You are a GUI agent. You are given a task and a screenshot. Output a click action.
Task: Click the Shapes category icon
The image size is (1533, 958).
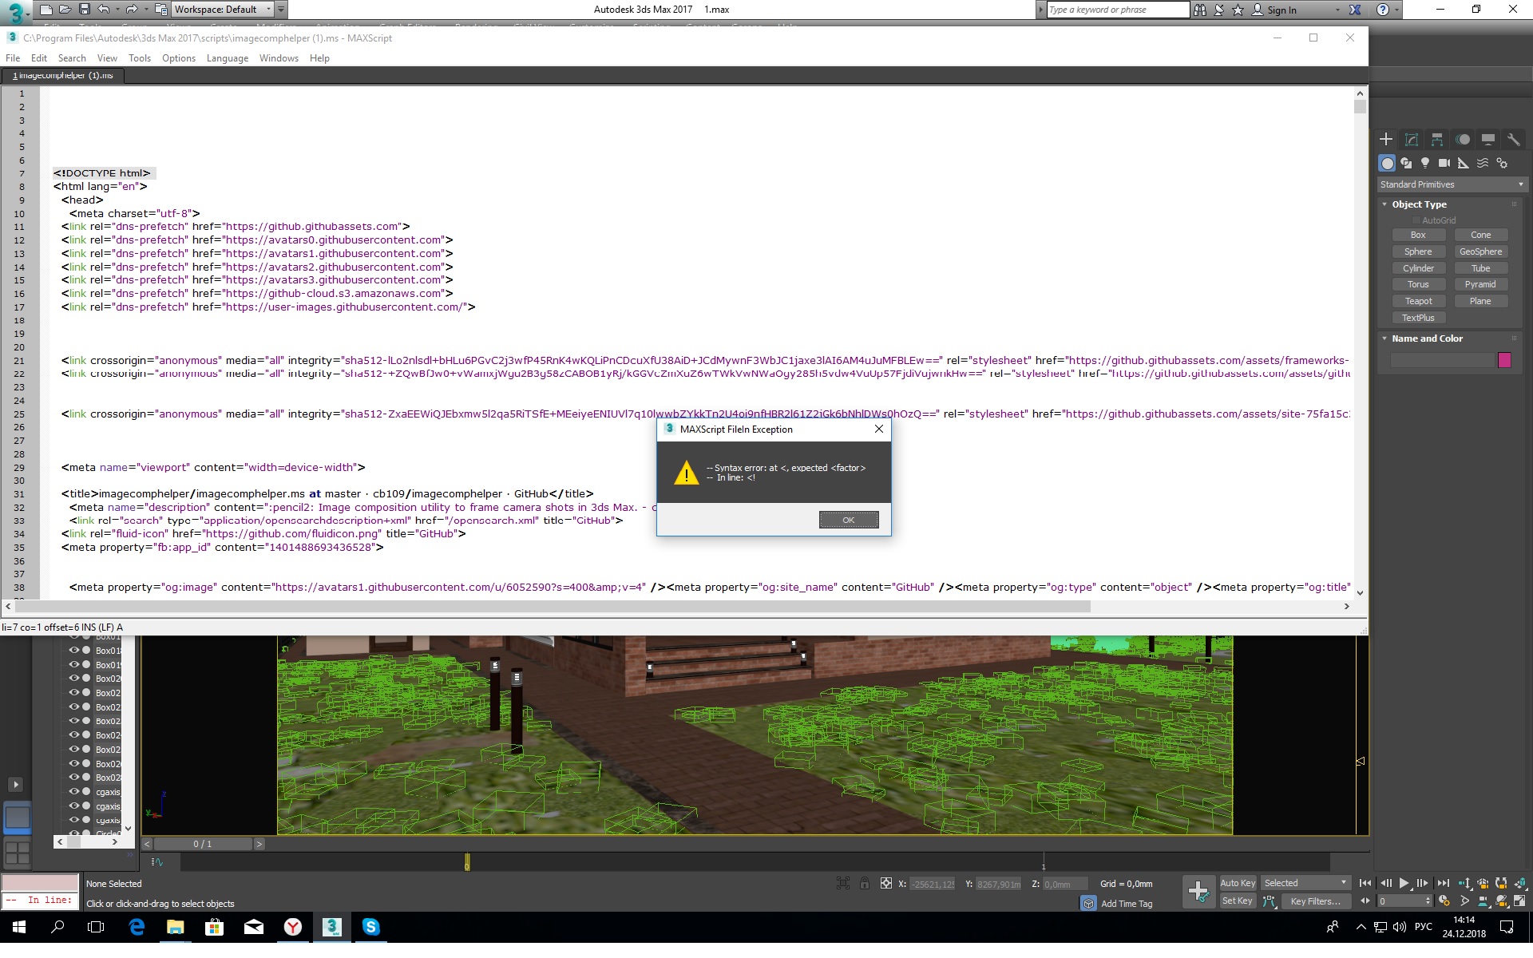point(1406,164)
